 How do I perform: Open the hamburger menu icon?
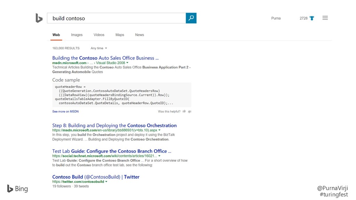coord(325,18)
